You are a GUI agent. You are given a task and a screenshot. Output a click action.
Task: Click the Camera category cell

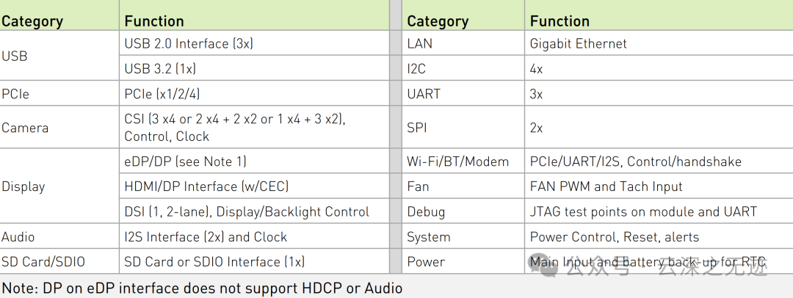[x=25, y=128]
